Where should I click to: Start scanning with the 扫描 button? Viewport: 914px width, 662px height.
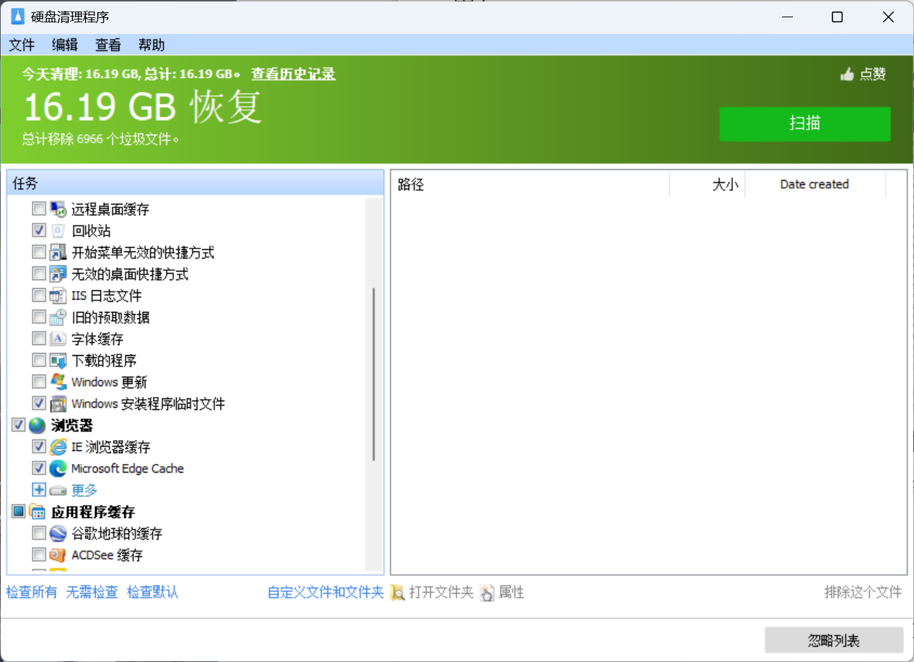805,124
